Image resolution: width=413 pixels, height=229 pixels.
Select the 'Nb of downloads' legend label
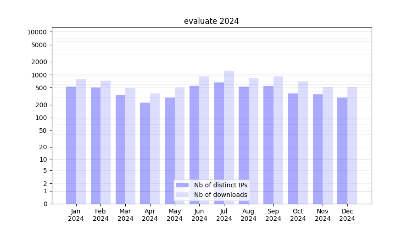point(220,195)
